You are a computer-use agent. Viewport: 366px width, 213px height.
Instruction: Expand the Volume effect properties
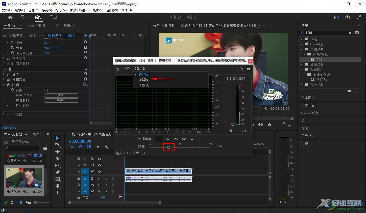coord(4,74)
